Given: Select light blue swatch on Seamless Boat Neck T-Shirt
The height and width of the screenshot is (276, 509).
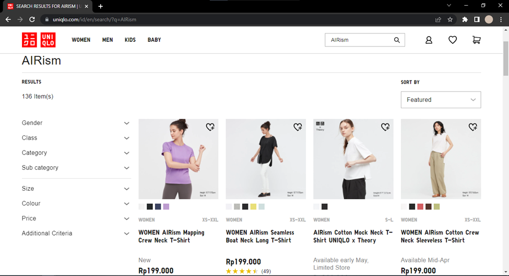Looking at the screenshot, I should (262, 207).
